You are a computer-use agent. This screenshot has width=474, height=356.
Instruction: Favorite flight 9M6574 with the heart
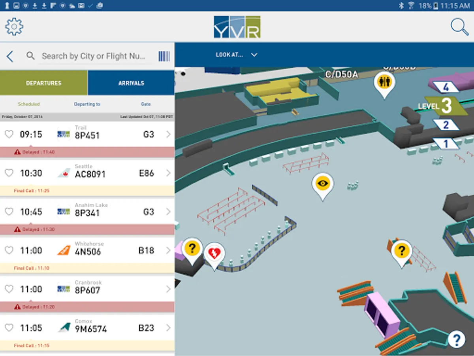click(x=9, y=328)
